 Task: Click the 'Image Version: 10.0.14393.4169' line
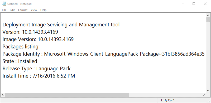click(38, 40)
